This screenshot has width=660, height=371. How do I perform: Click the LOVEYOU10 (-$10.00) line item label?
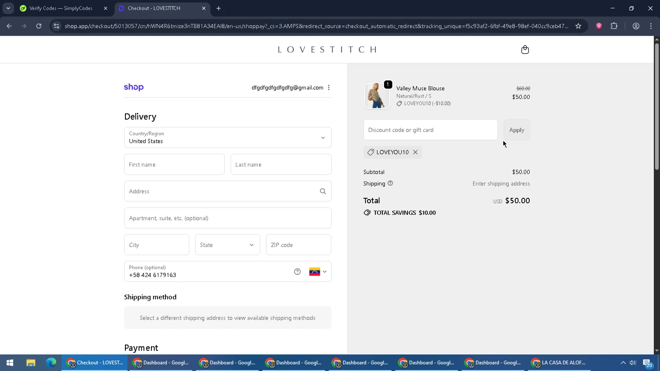(427, 104)
